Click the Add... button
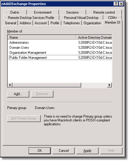The image size is (129, 161). tap(18, 94)
